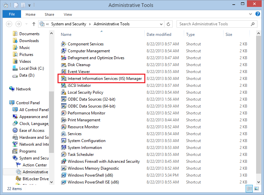Select the Performance Monitor shortcut icon

tap(63, 113)
